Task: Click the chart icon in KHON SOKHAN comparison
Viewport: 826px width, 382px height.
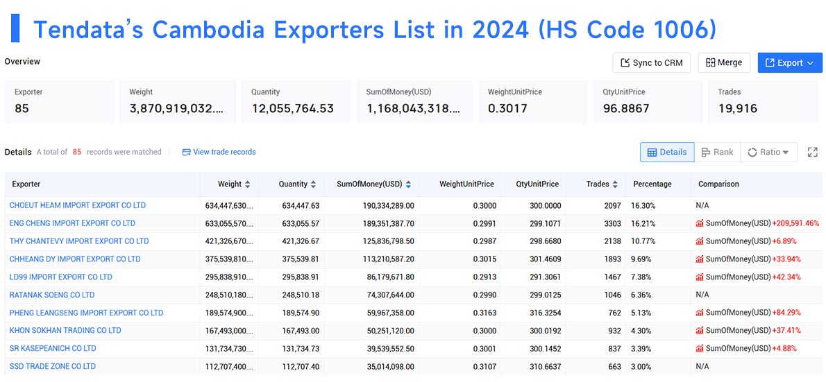Action: pos(700,331)
